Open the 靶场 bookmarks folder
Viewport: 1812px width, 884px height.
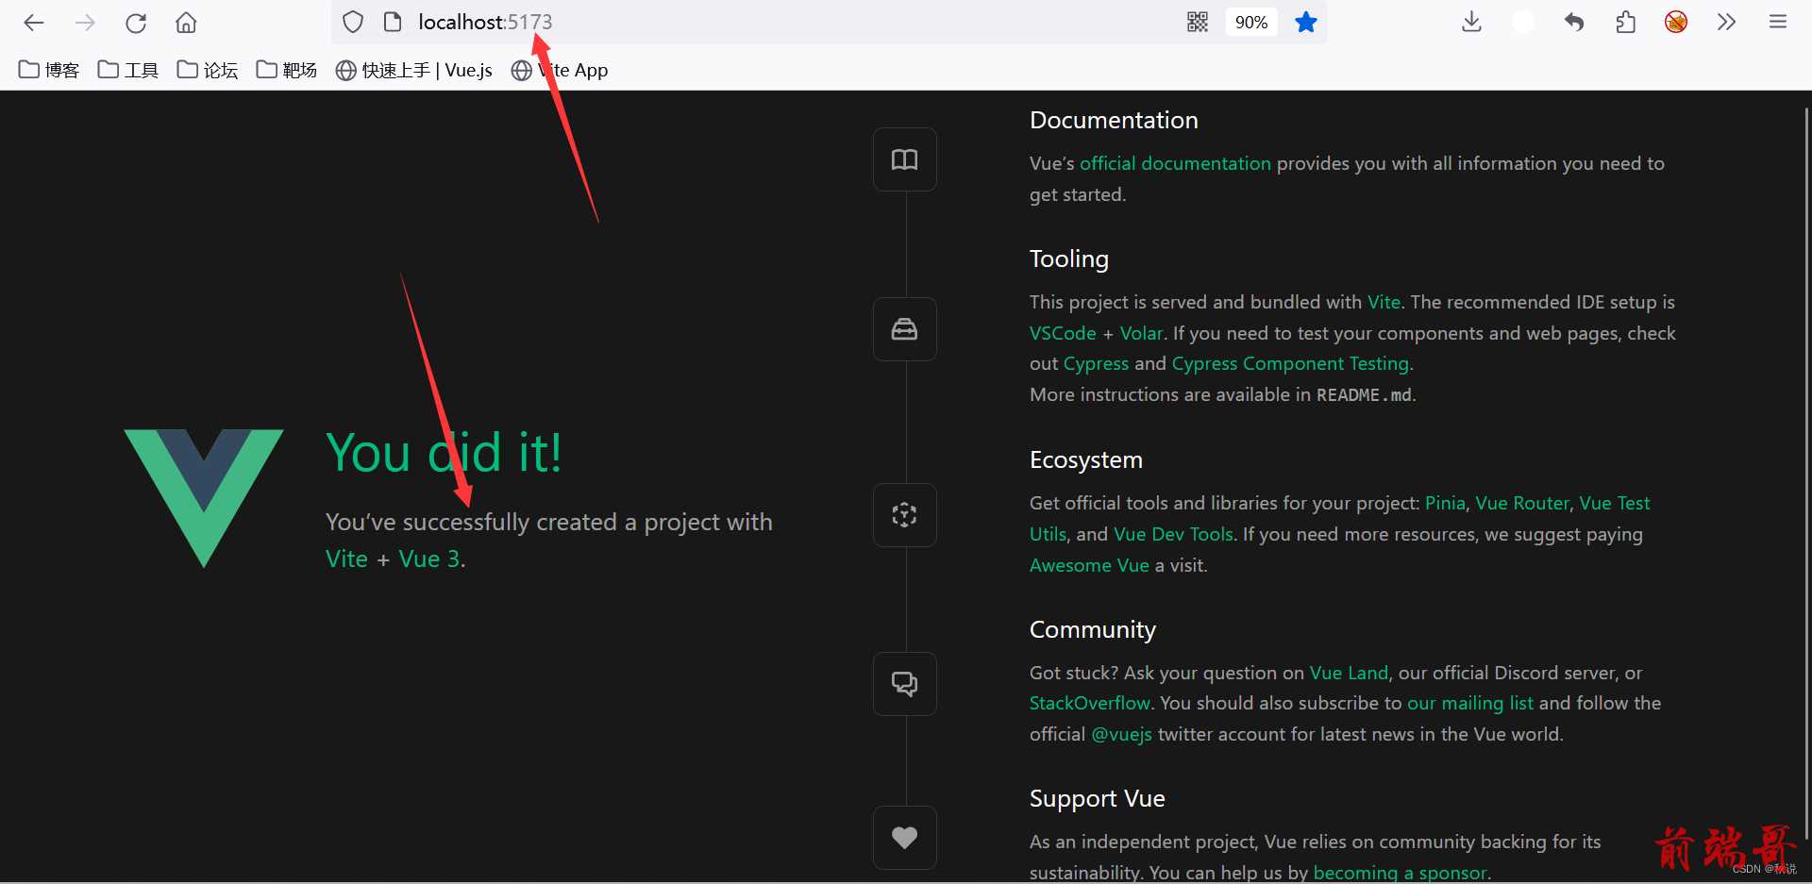[287, 70]
